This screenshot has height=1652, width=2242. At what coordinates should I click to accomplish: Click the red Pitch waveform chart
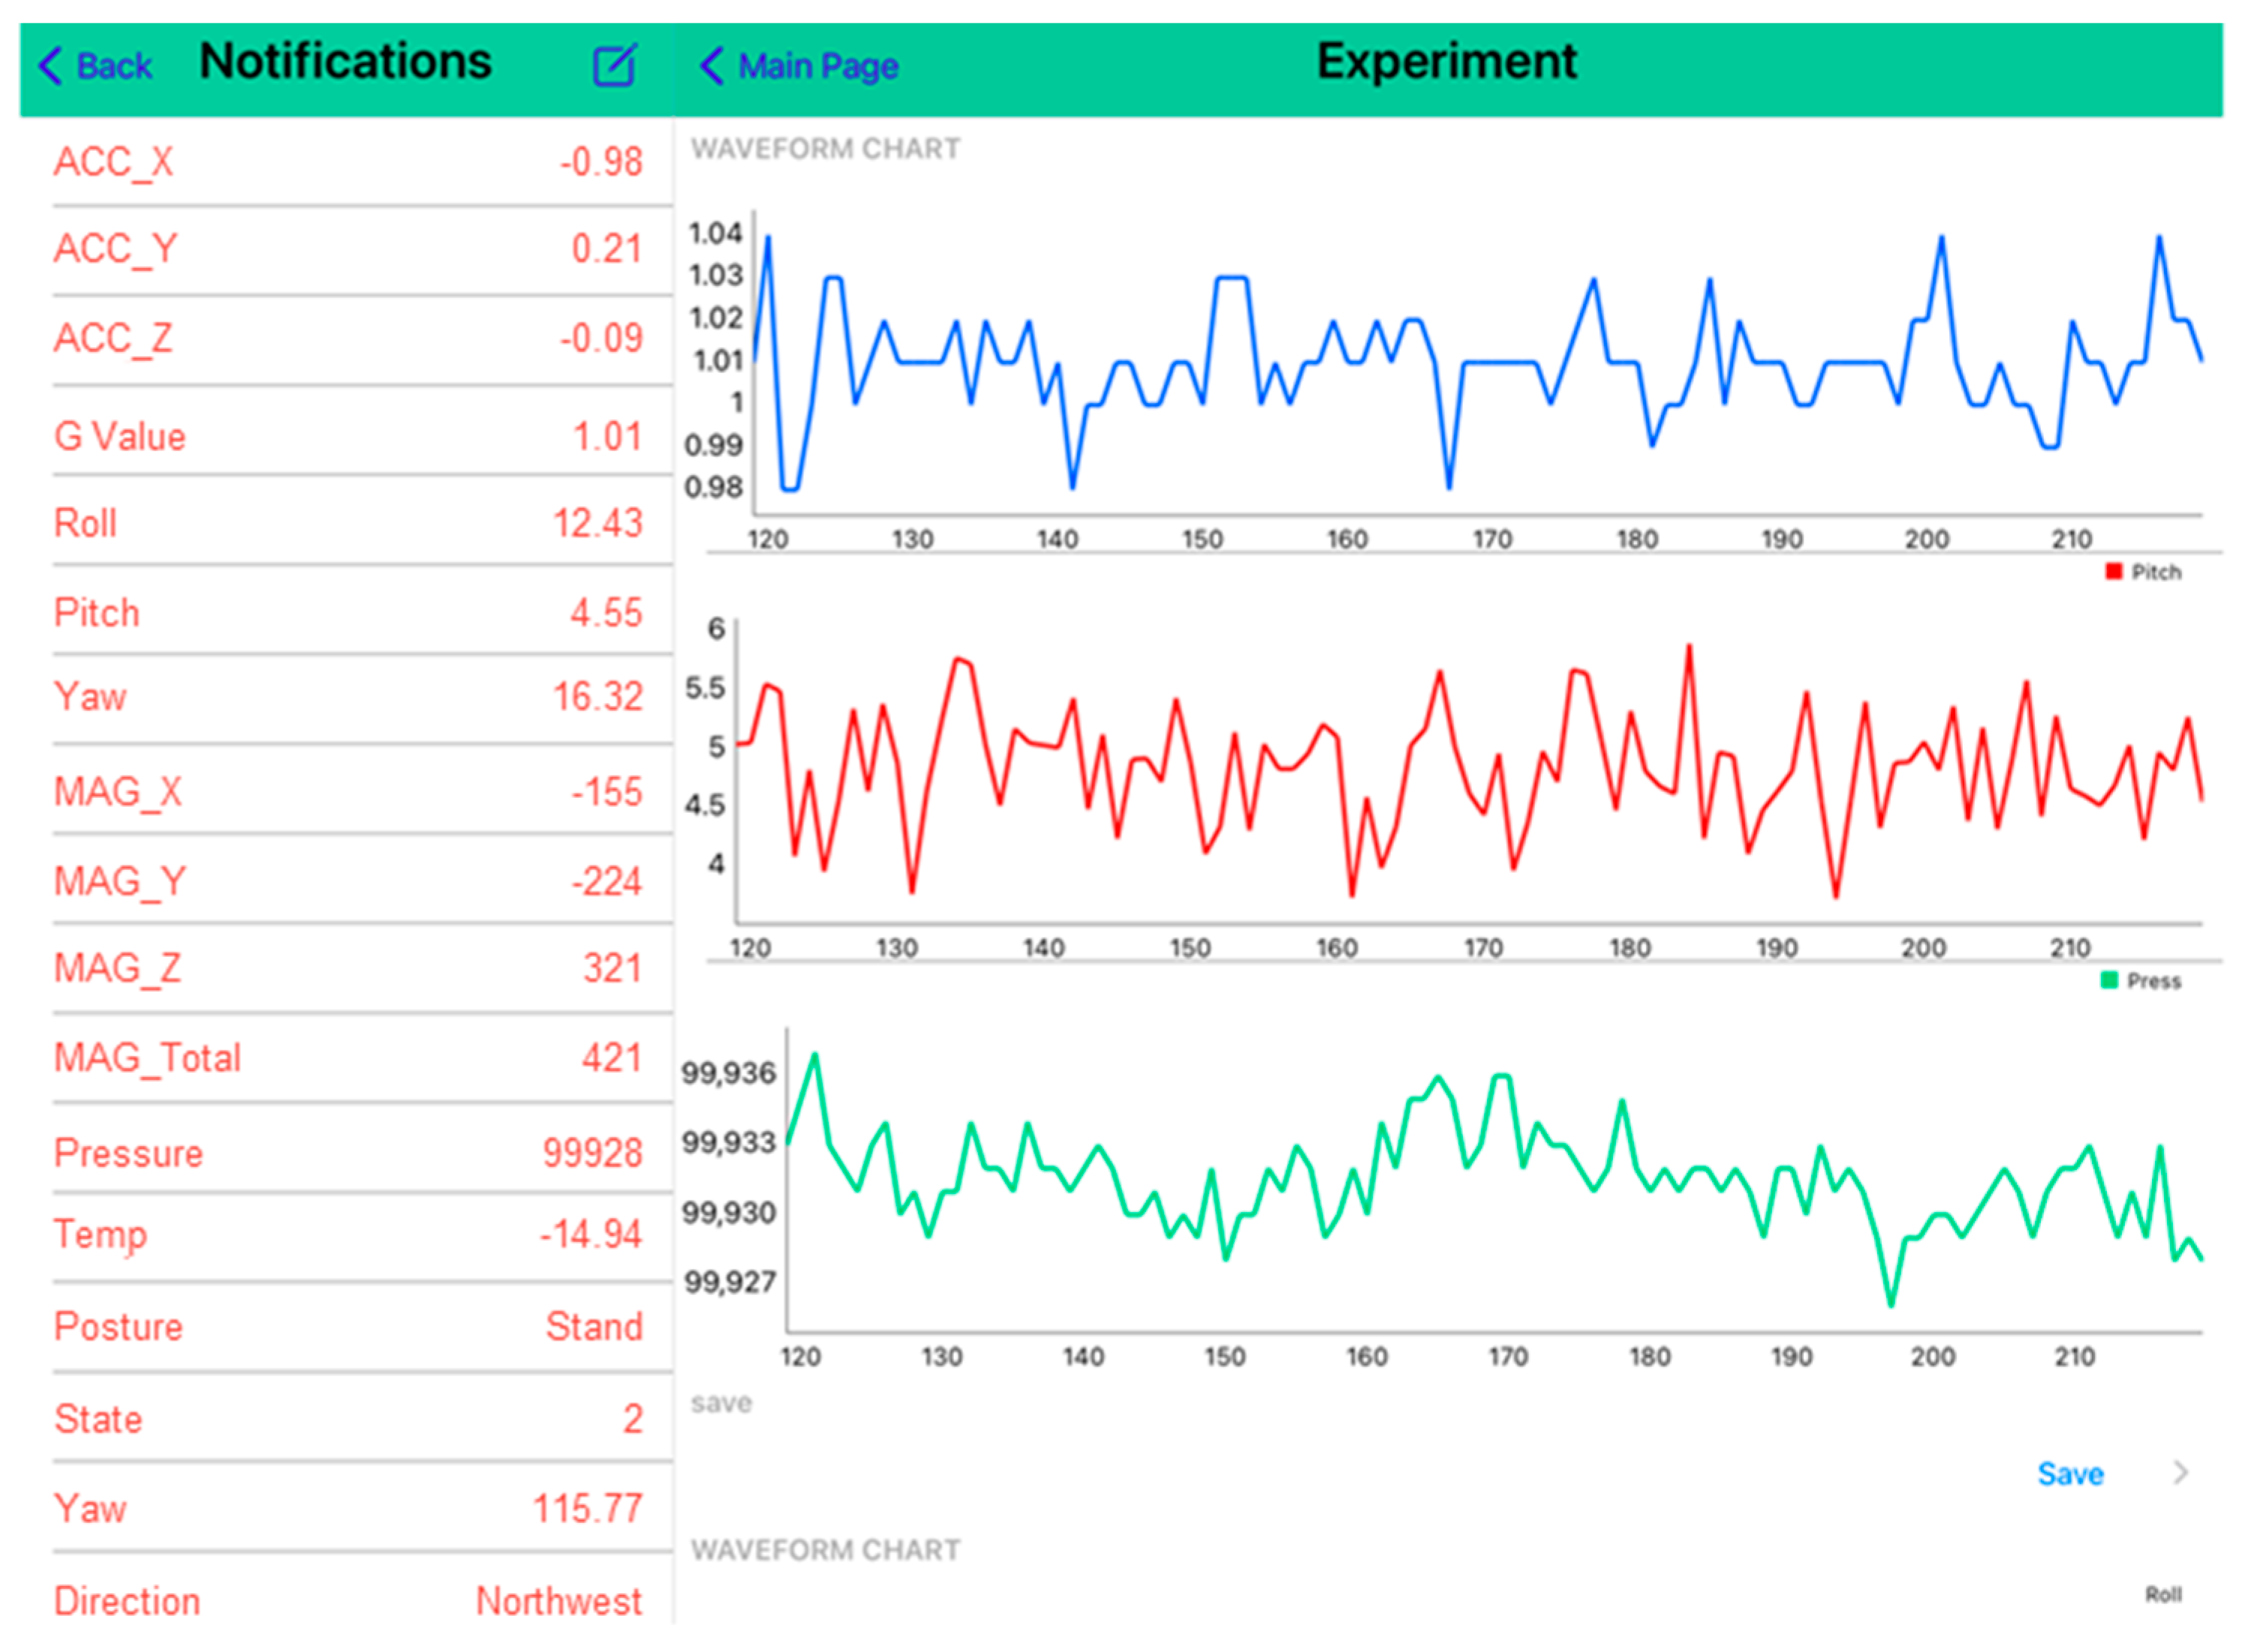1470,770
